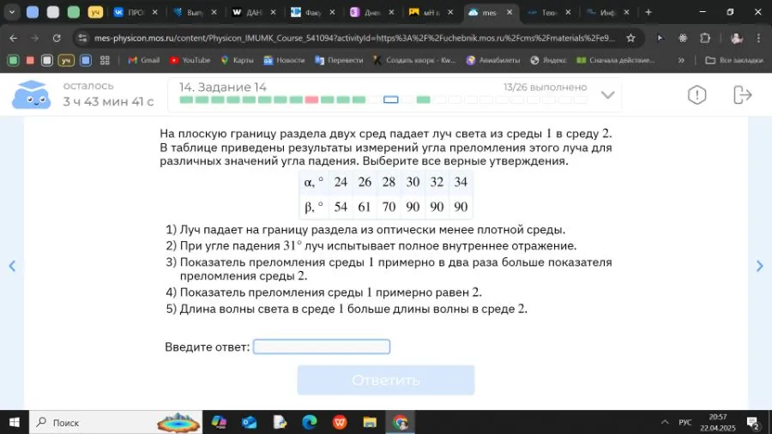
Task: Click table cell with value 70
Action: (x=389, y=207)
